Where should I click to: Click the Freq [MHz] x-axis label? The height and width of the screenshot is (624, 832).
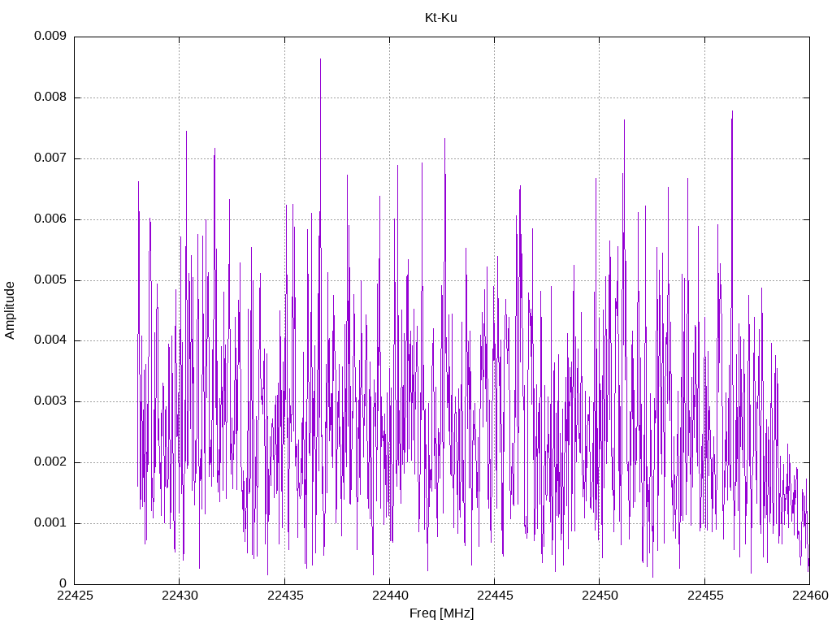point(441,613)
